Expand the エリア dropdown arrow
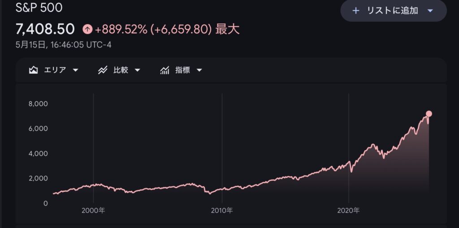The height and width of the screenshot is (228, 459). pyautogui.click(x=75, y=70)
